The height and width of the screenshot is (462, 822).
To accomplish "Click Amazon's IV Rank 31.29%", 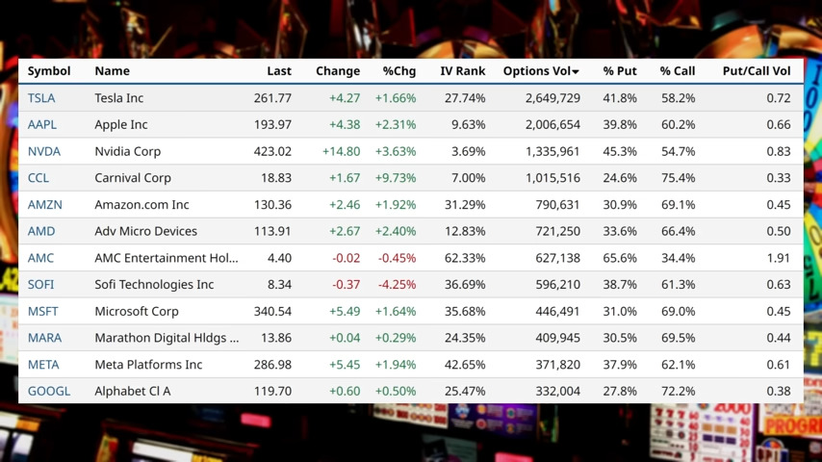I will (x=465, y=204).
